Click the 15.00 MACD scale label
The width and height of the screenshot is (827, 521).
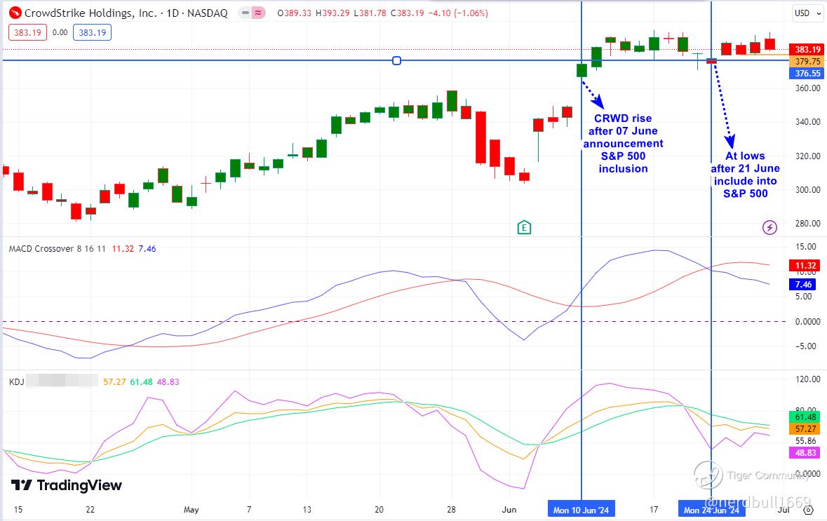click(x=806, y=247)
